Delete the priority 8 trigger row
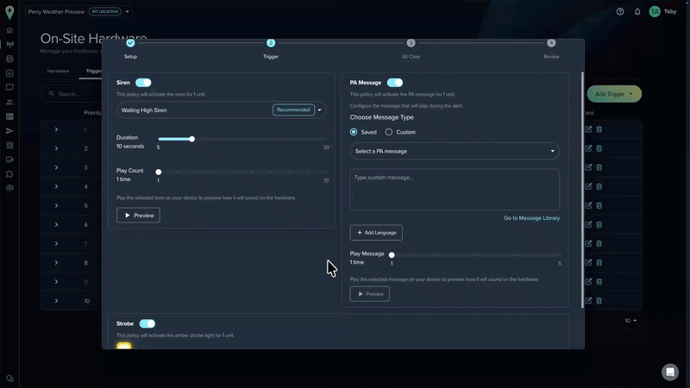The width and height of the screenshot is (690, 388). pyautogui.click(x=599, y=263)
